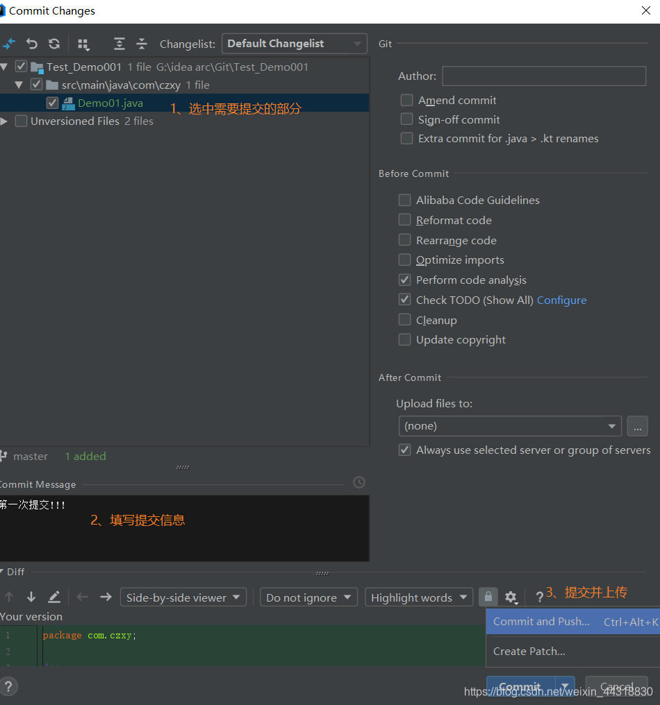Toggle the scroll synchronization lock icon

pos(488,597)
